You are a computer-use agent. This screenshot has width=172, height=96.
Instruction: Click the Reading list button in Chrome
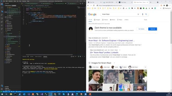click(167, 8)
